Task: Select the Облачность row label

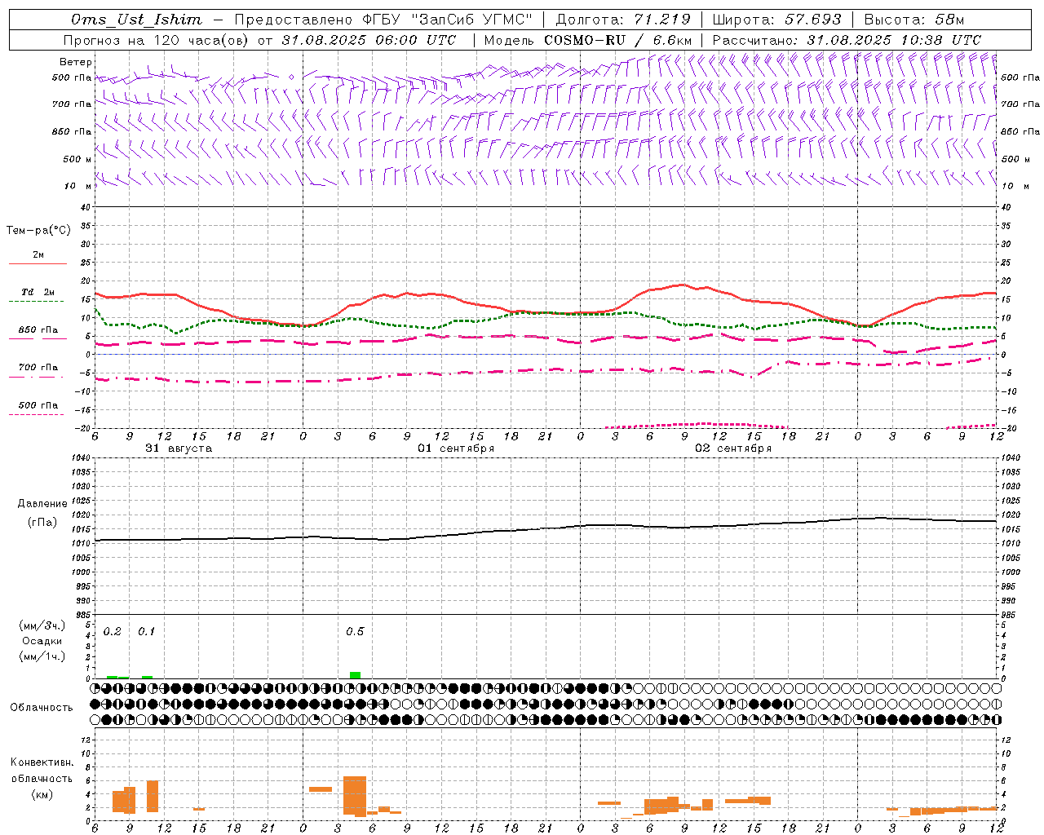Action: pyautogui.click(x=42, y=708)
